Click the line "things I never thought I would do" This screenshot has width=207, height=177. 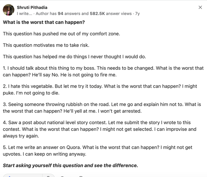(x=74, y=57)
